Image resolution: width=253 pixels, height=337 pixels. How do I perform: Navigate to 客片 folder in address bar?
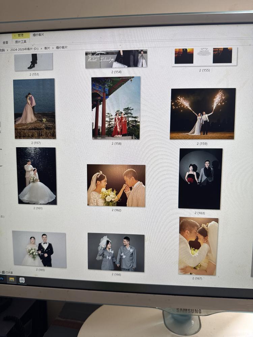pyautogui.click(x=47, y=49)
